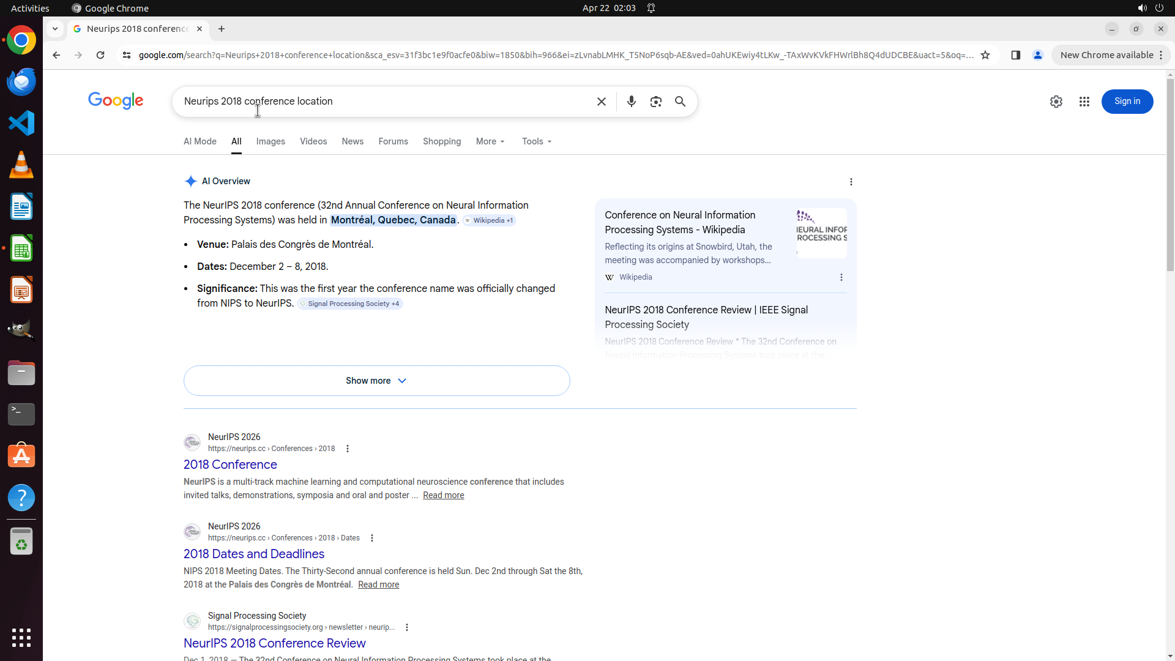Open the 2018 Dates and Deadlines result

(x=253, y=554)
